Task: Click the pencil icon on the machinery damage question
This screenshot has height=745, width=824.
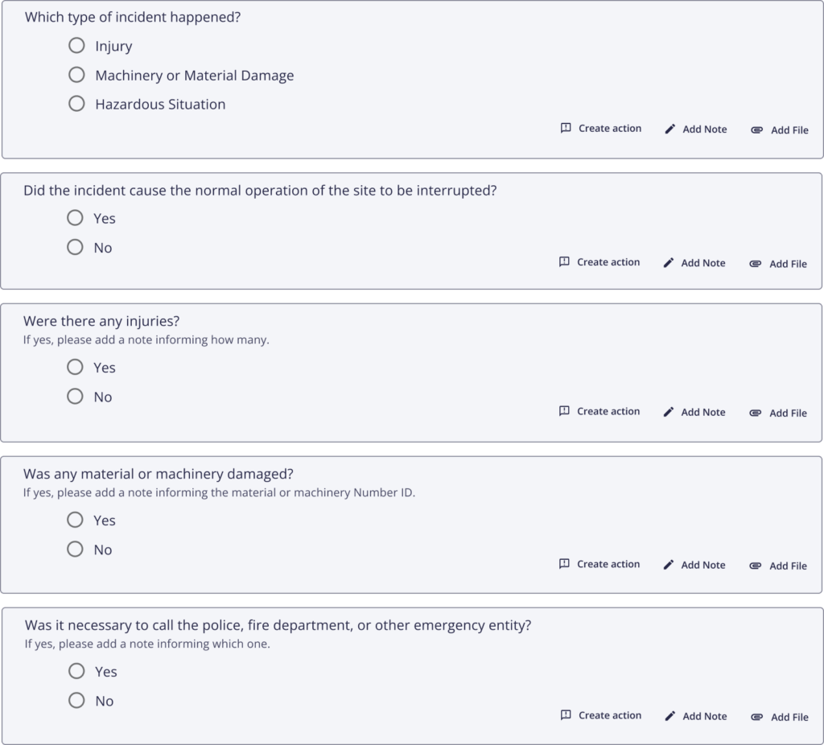Action: (668, 565)
